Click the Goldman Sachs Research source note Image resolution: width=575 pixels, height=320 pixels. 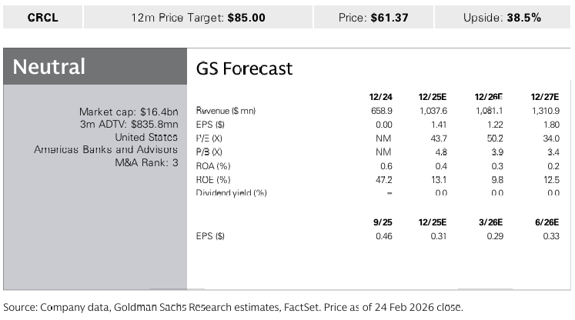233,307
